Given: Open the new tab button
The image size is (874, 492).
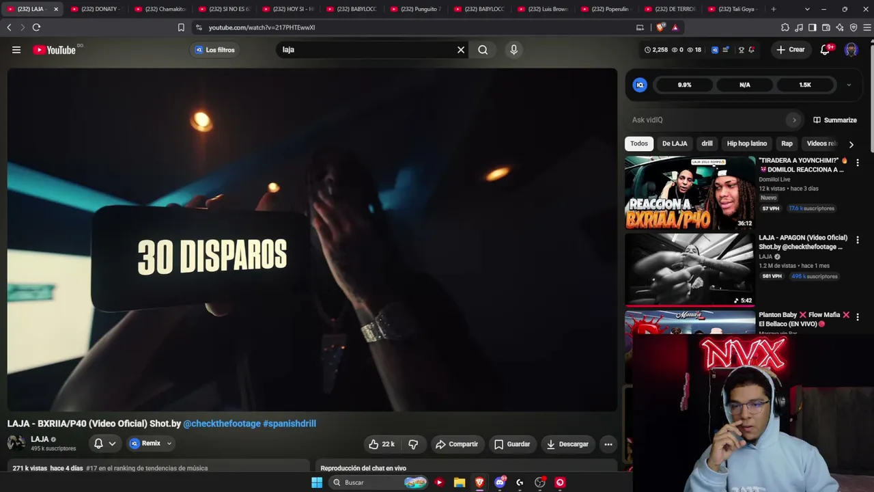Looking at the screenshot, I should pos(774,9).
